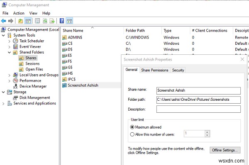Toggle Show/Hide Console Tree toolbar icon
The image size is (249, 165).
coord(28,21)
